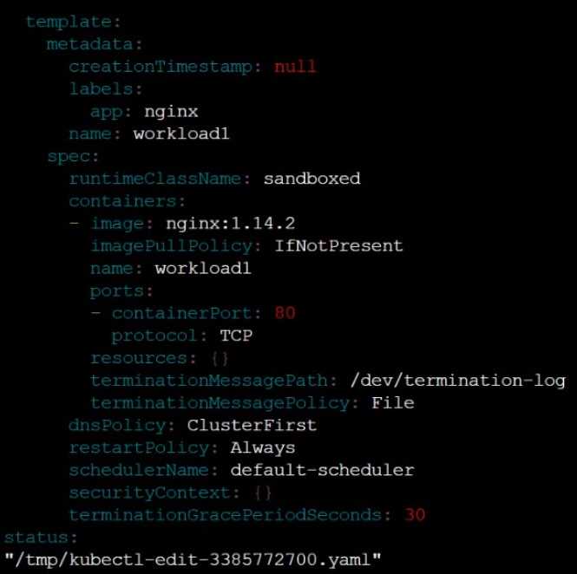The height and width of the screenshot is (574, 577).
Task: Click securityContext empty braces
Action: [263, 492]
